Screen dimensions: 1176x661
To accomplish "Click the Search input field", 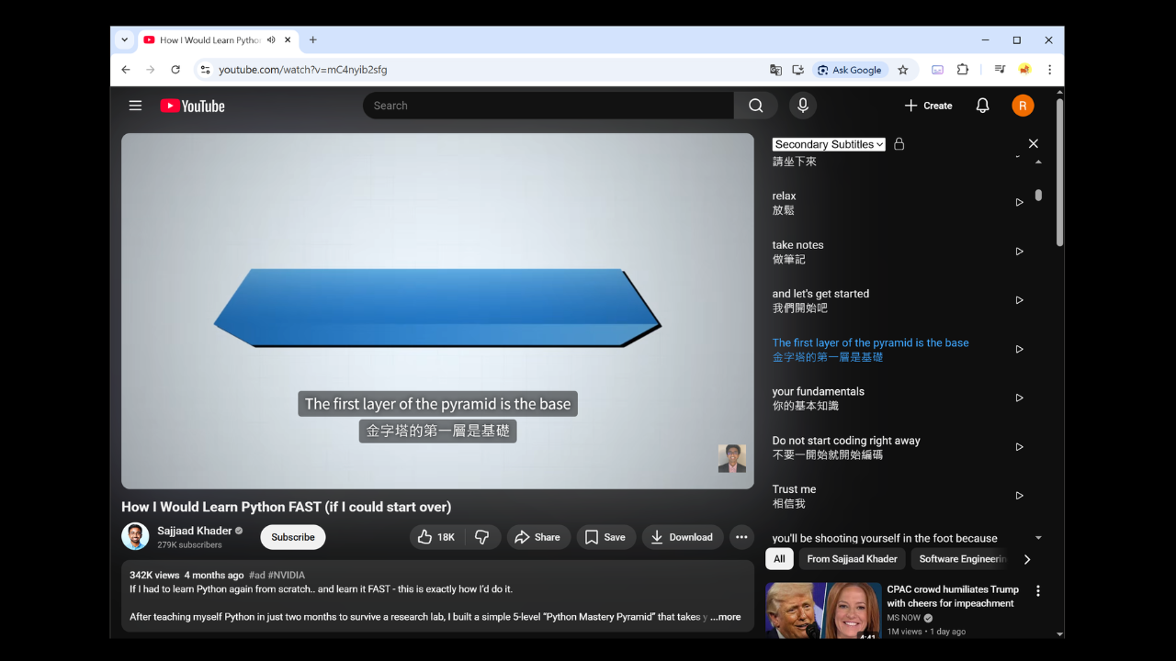I will 548,106.
